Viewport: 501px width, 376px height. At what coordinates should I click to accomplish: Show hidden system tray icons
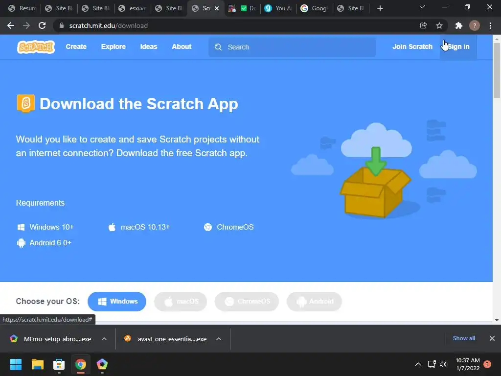coord(418,364)
